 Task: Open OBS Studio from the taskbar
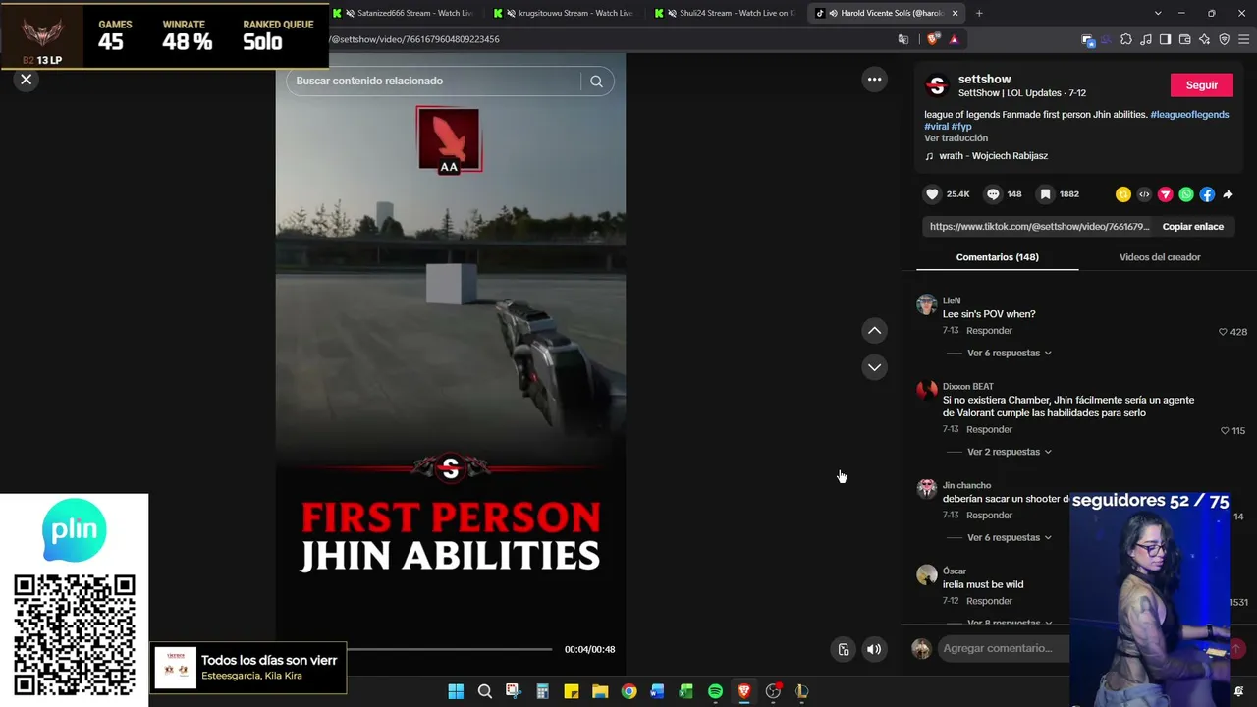click(773, 691)
